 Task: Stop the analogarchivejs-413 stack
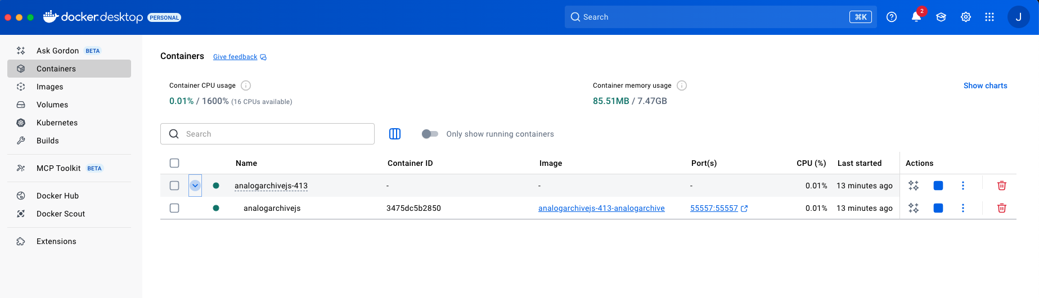[938, 186]
